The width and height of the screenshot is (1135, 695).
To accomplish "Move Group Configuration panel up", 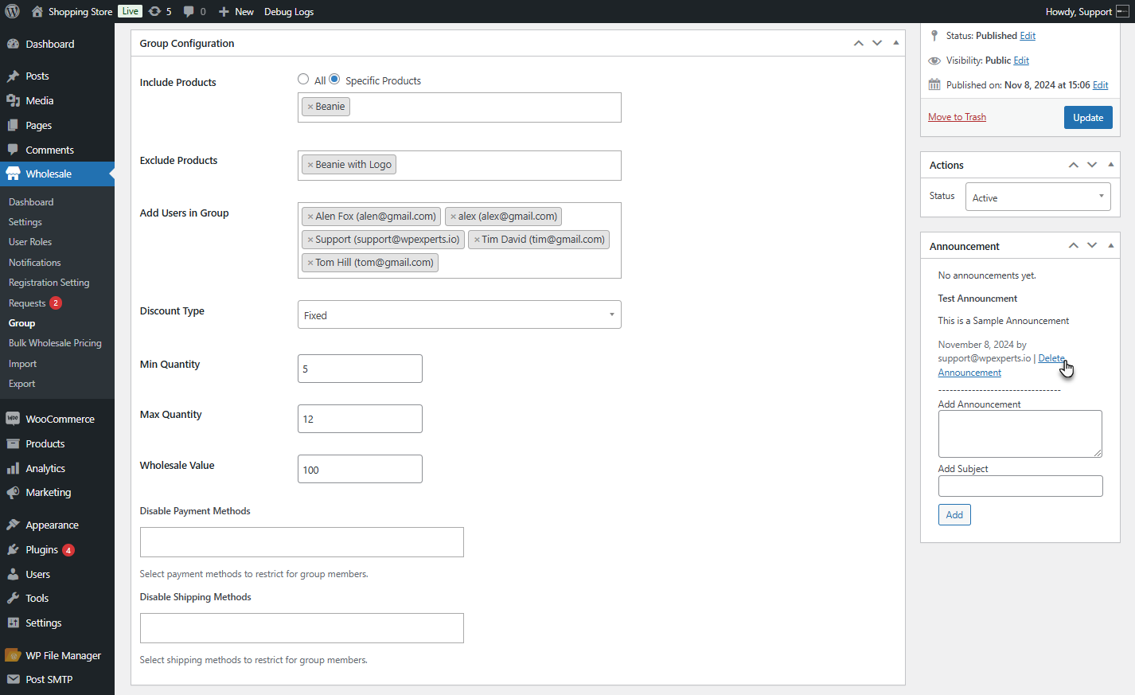I will pyautogui.click(x=859, y=43).
